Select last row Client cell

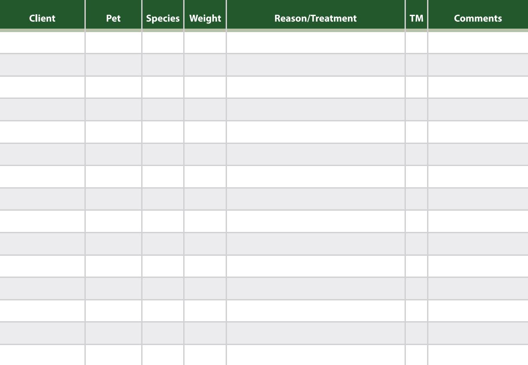pos(42,355)
